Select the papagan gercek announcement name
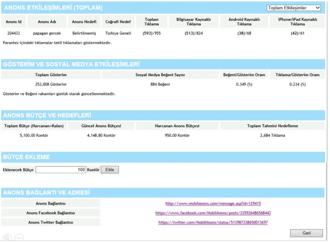The height and width of the screenshot is (243, 330). point(47,33)
